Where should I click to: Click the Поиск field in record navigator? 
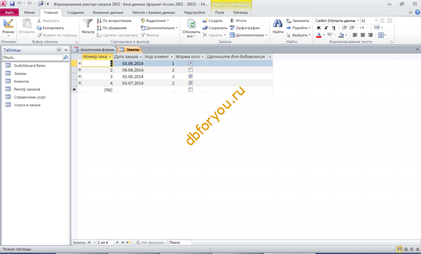coord(179,243)
